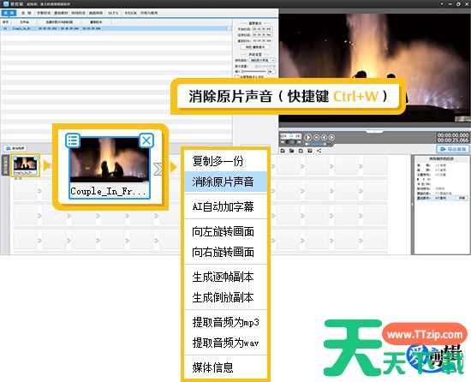Click the preview volume slider
This screenshot has width=471, height=382.
(321, 145)
